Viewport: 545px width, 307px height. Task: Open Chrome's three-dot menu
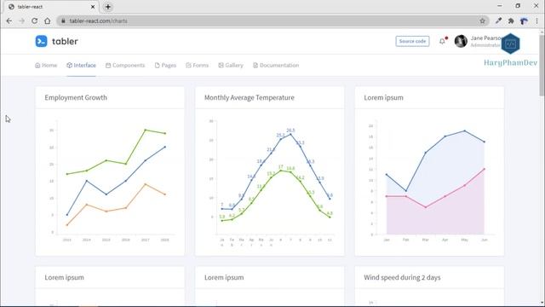click(537, 20)
